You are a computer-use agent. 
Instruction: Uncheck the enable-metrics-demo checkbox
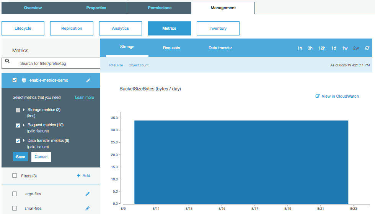15,80
